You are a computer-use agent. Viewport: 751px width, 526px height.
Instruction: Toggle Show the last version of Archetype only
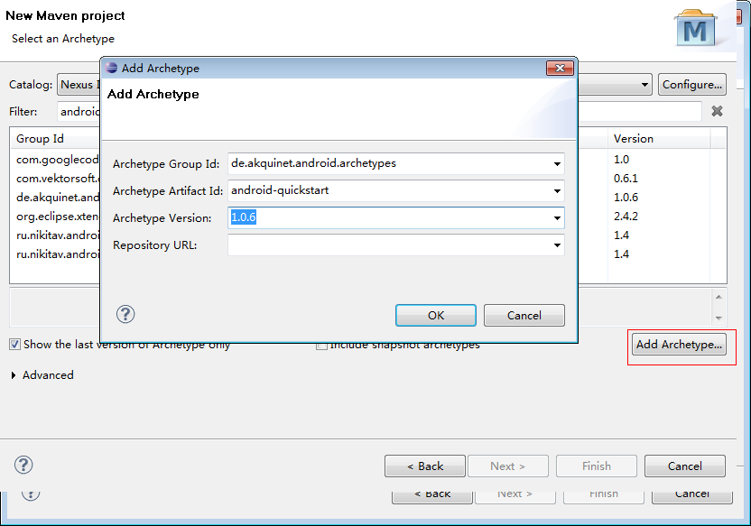(14, 345)
